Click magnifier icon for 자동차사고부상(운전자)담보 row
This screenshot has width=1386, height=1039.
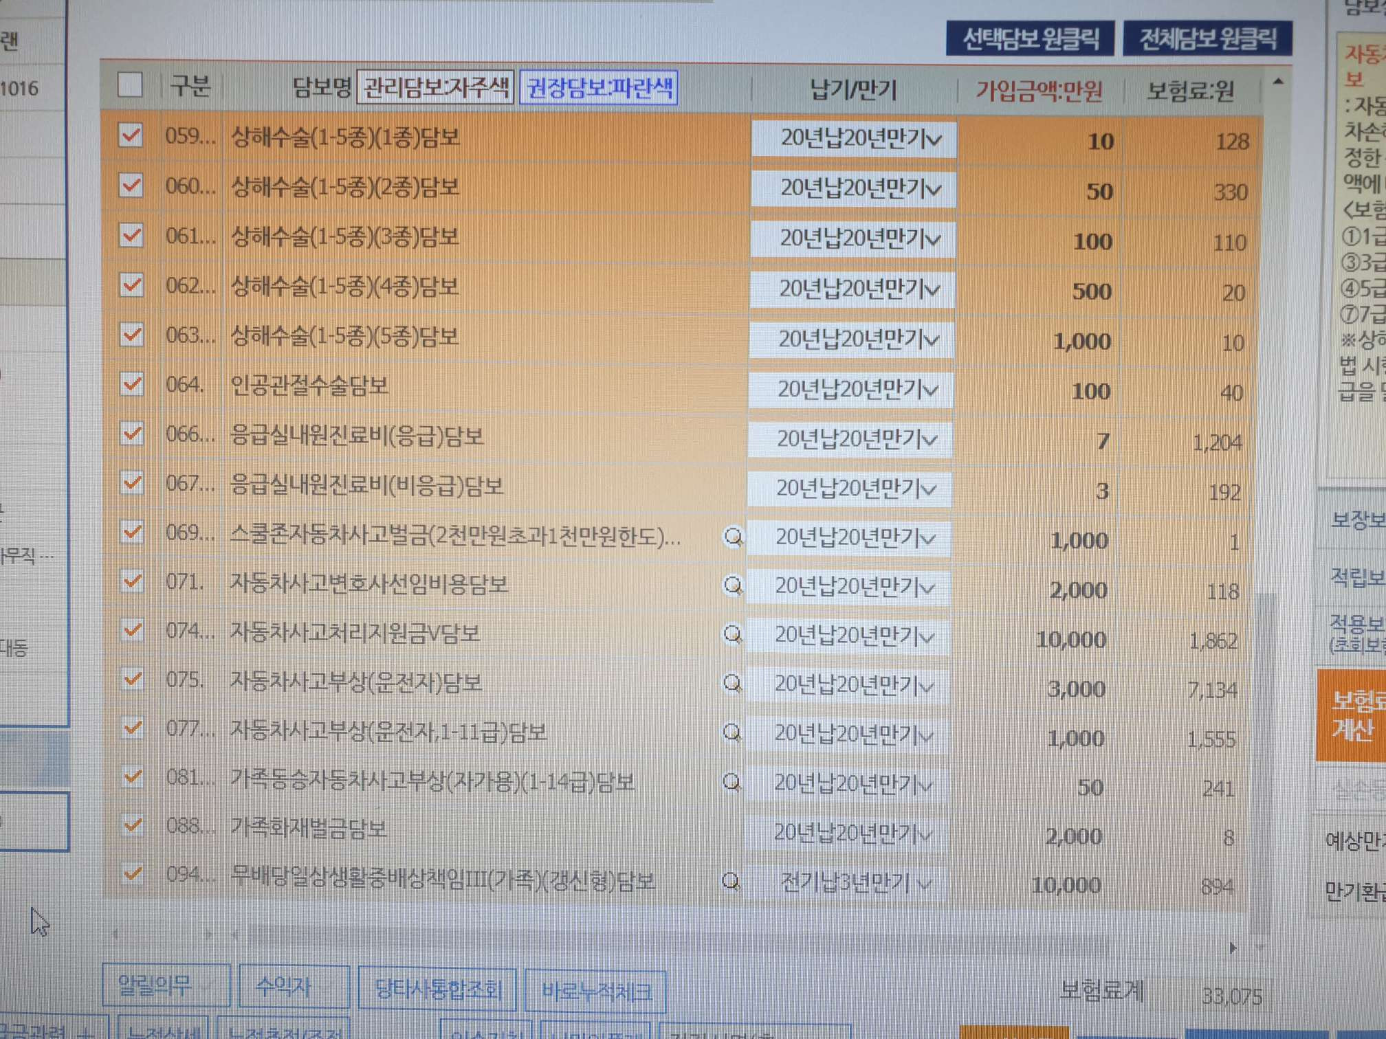733,683
